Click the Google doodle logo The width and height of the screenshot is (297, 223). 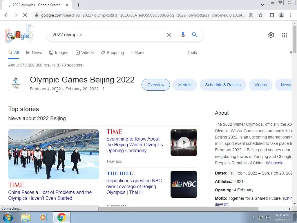(x=19, y=34)
